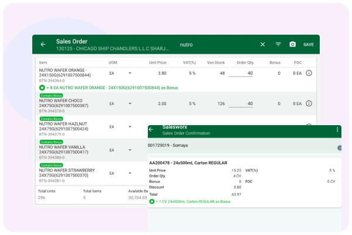Tap the camera scan icon

click(293, 45)
